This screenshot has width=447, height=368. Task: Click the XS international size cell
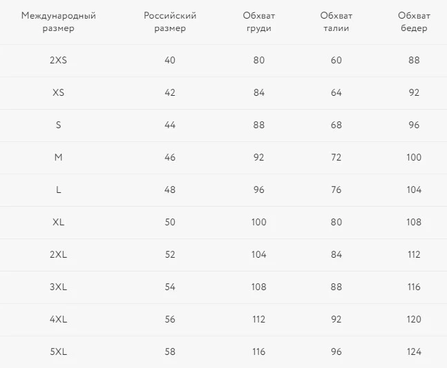[x=59, y=92]
